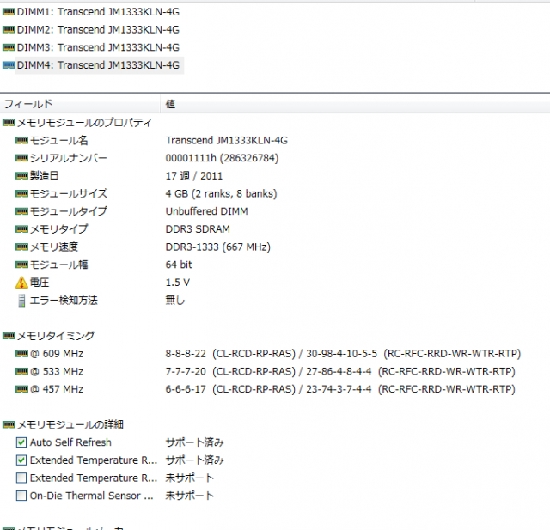Image resolution: width=550 pixels, height=530 pixels.
Task: Select the timing value starting 6-6-6-17
Action: click(340, 389)
